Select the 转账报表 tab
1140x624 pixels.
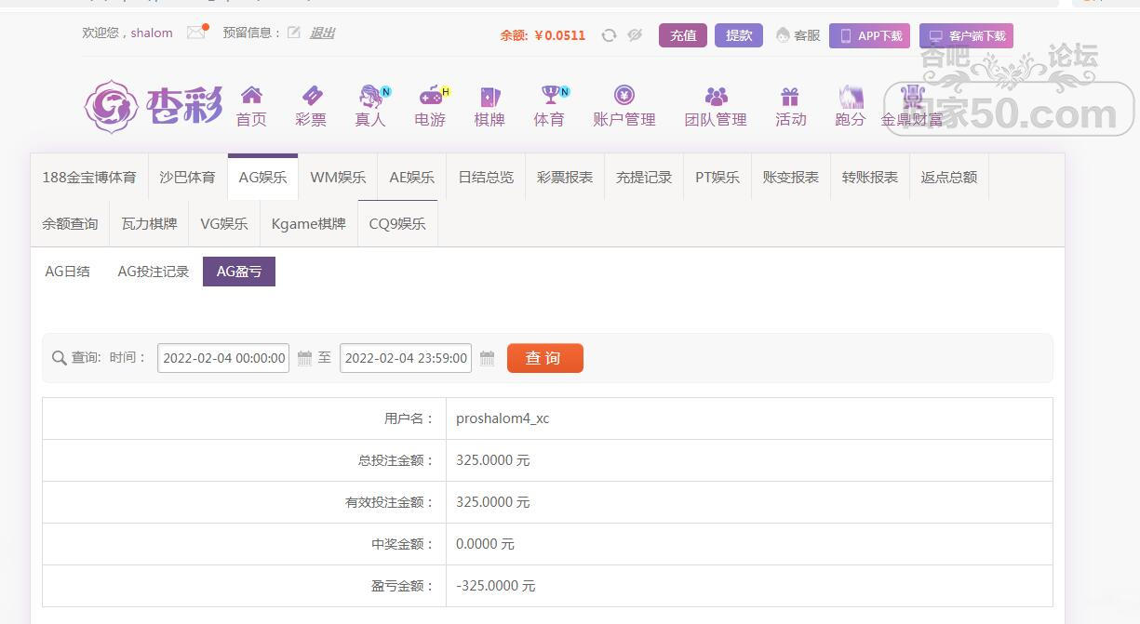click(870, 177)
